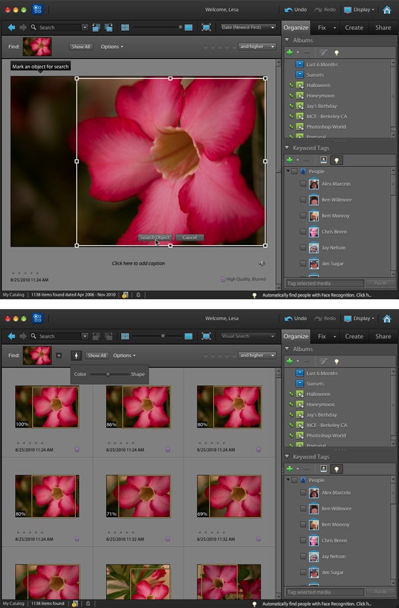Click Cancel button beside Search Object
This screenshot has width=399, height=608.
click(x=189, y=237)
